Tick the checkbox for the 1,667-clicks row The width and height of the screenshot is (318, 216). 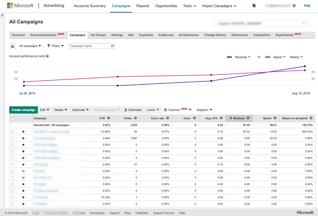tap(13, 138)
